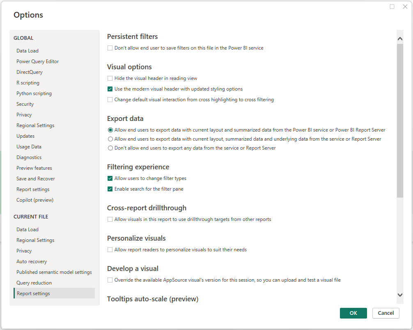
Task: Select Query reduction under Current File
Action: coord(34,283)
